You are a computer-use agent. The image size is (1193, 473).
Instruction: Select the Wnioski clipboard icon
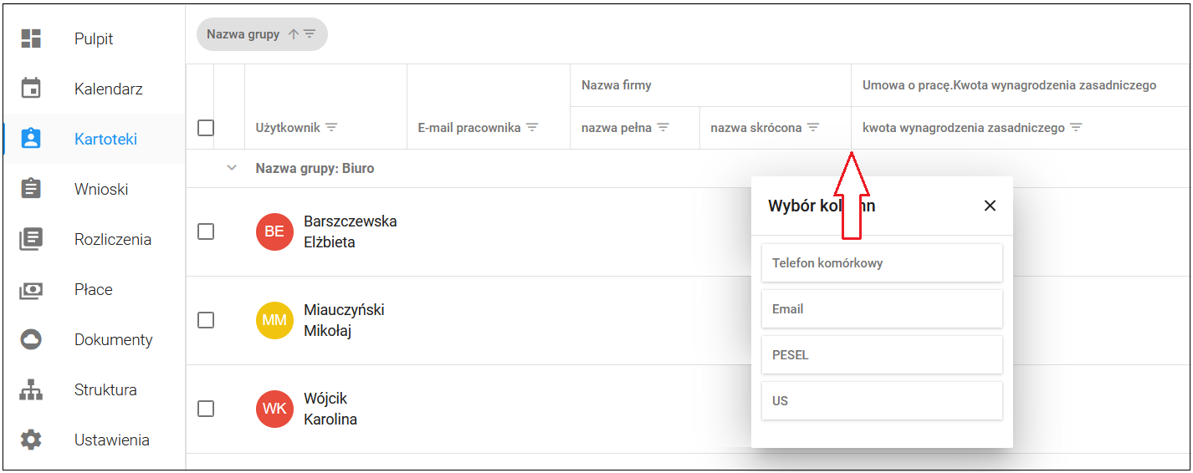[x=31, y=189]
